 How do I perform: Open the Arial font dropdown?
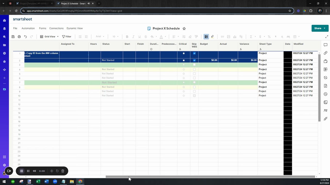[100, 37]
